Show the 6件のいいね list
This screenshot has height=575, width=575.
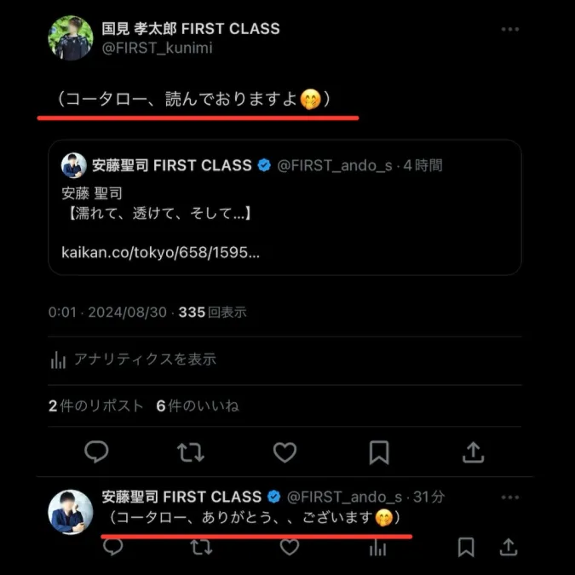tap(198, 406)
